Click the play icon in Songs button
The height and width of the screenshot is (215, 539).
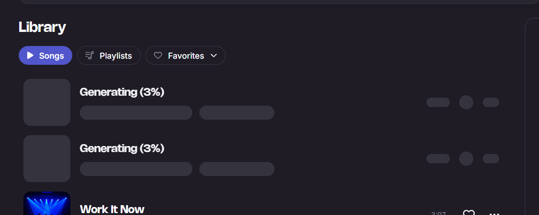(x=30, y=55)
